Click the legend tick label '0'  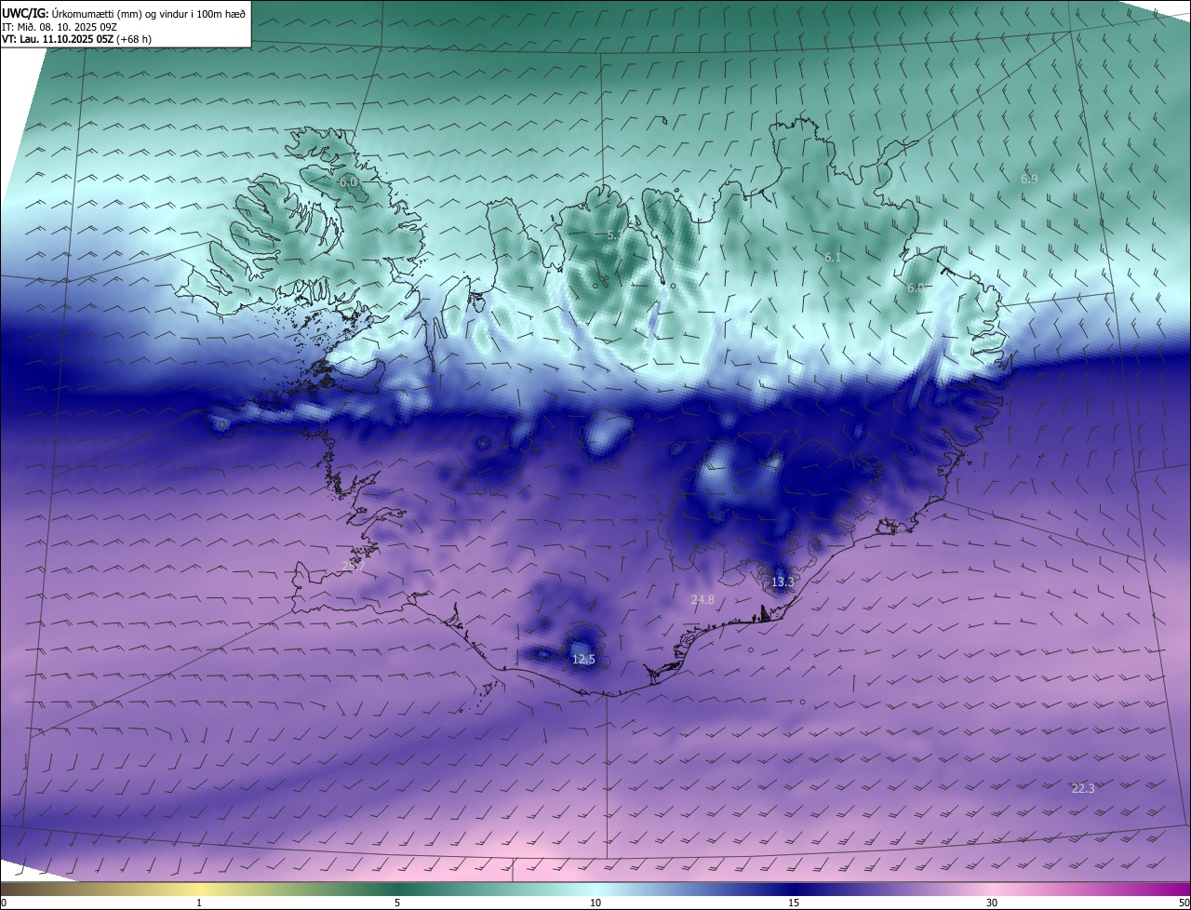pyautogui.click(x=4, y=903)
